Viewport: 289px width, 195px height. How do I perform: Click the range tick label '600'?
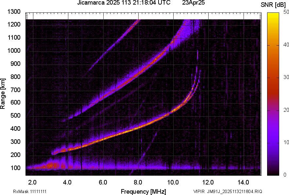(15, 102)
